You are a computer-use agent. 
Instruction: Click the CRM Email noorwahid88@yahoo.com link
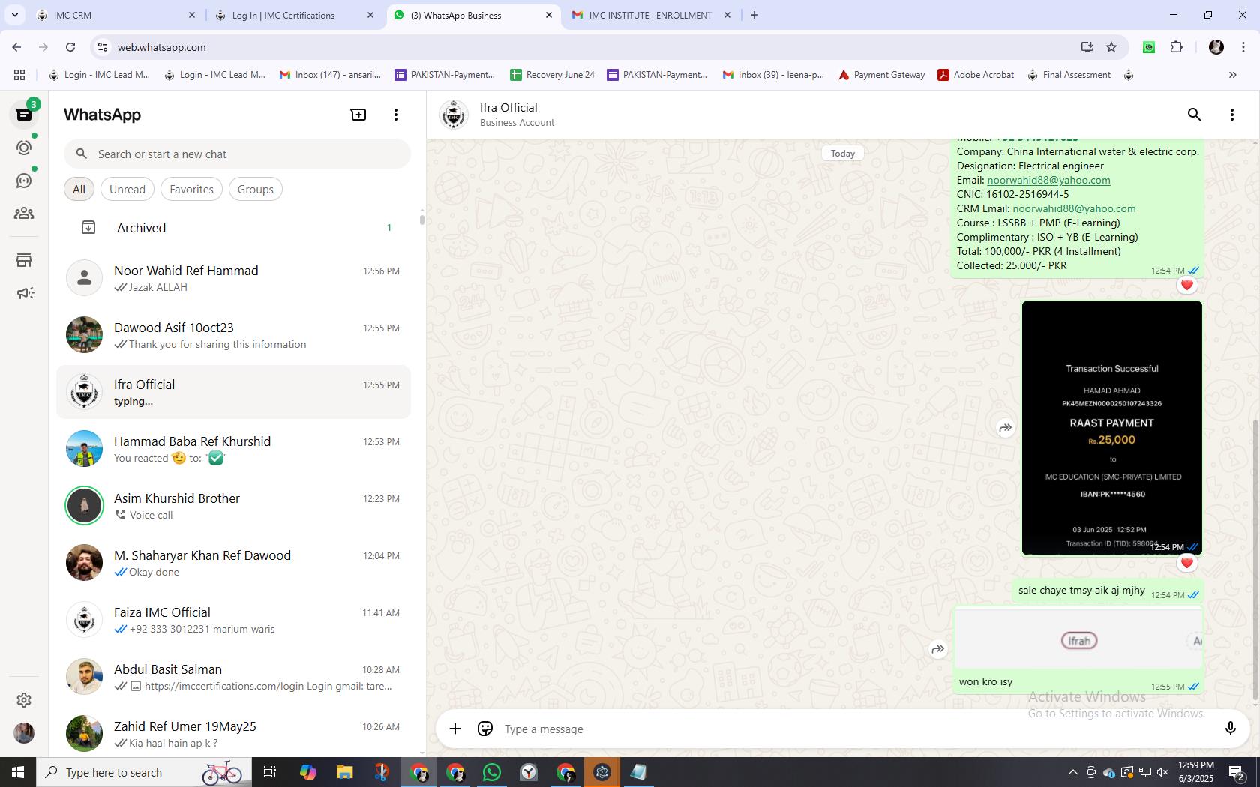pos(1074,208)
